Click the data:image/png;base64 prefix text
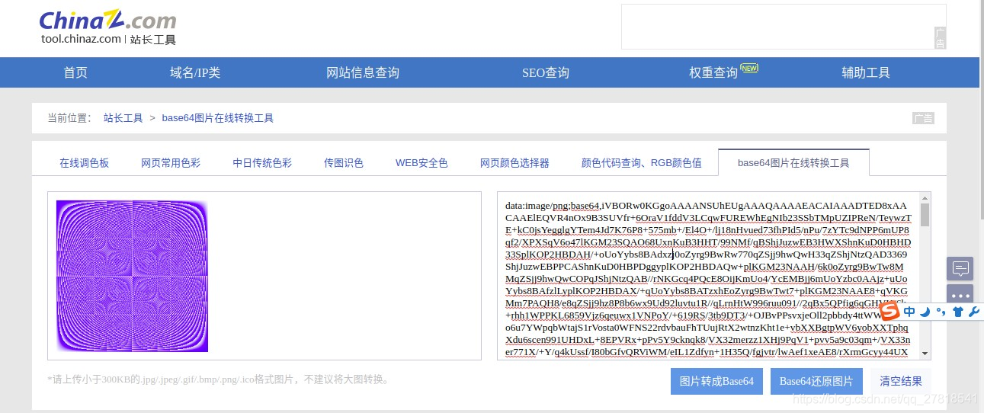 pyautogui.click(x=552, y=206)
